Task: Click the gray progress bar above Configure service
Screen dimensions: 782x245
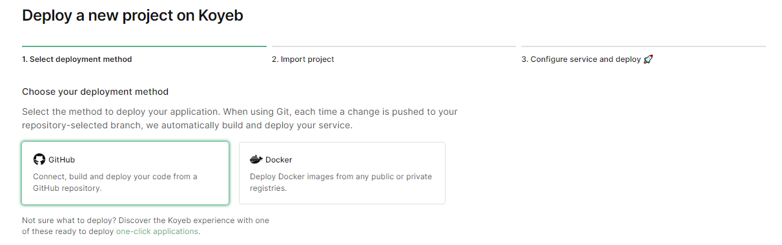Action: click(x=644, y=46)
